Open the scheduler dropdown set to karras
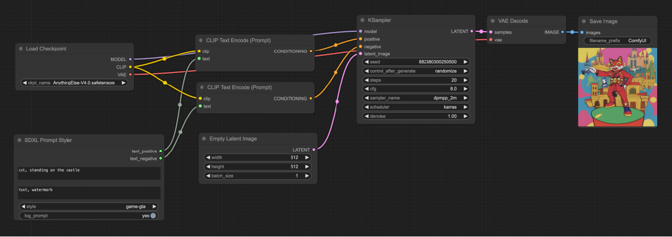The width and height of the screenshot is (672, 237). click(x=415, y=107)
